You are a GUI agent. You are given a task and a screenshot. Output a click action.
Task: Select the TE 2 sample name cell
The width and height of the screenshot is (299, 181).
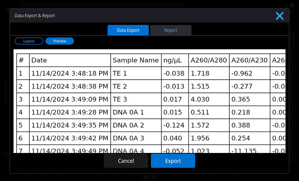pyautogui.click(x=136, y=87)
